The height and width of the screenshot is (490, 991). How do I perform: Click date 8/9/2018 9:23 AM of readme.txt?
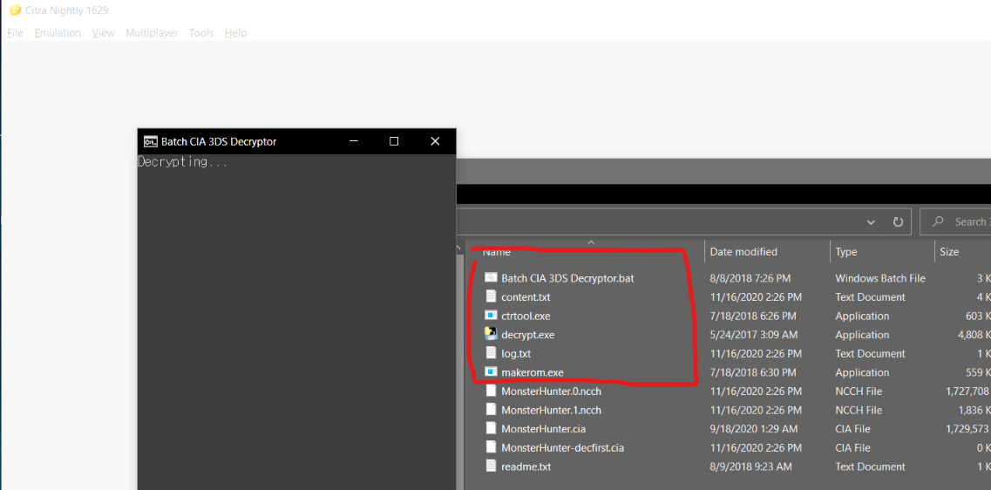(x=750, y=466)
